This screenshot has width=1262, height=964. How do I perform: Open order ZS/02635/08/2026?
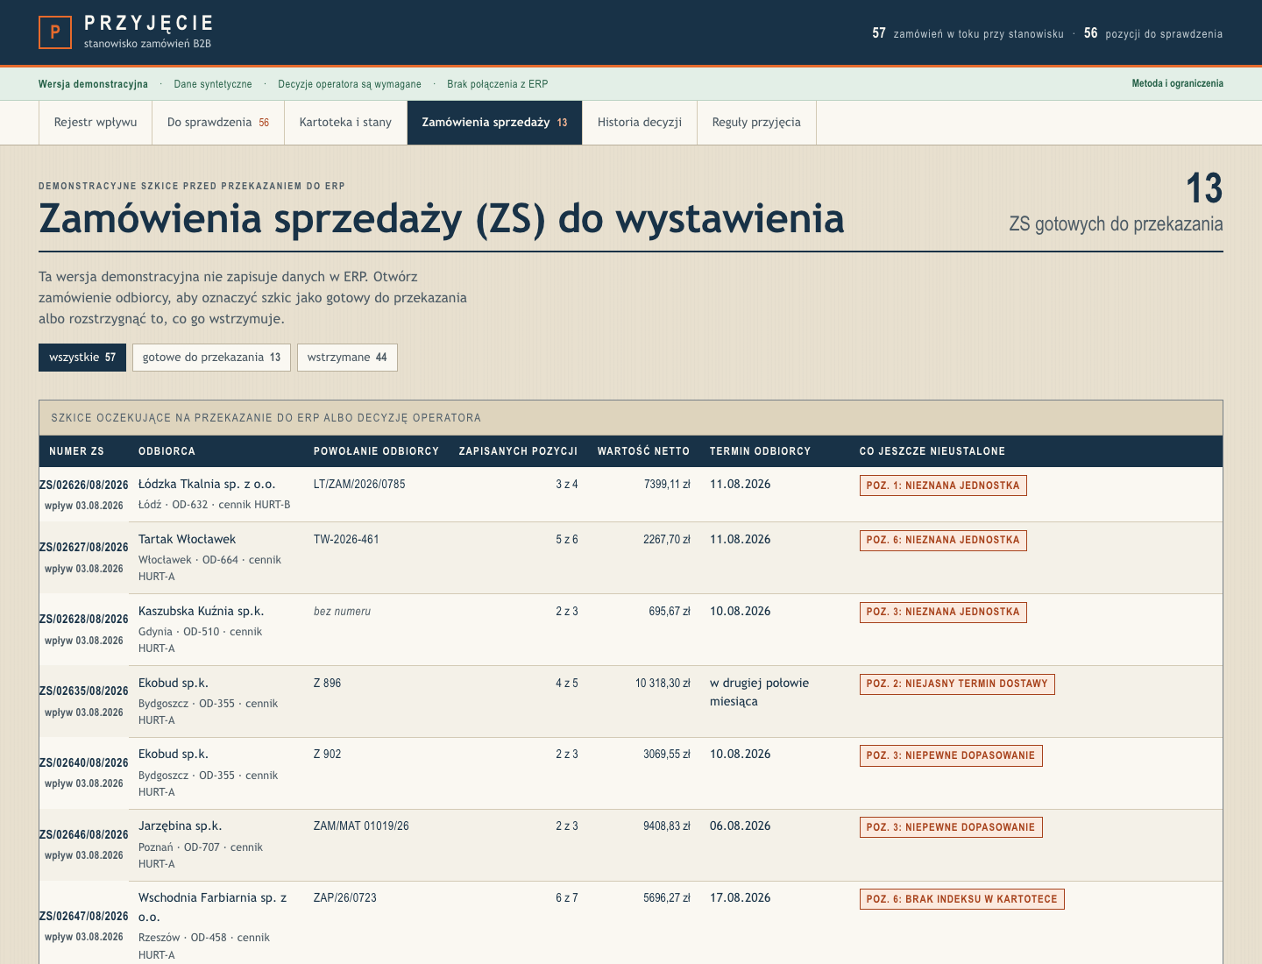pos(84,691)
